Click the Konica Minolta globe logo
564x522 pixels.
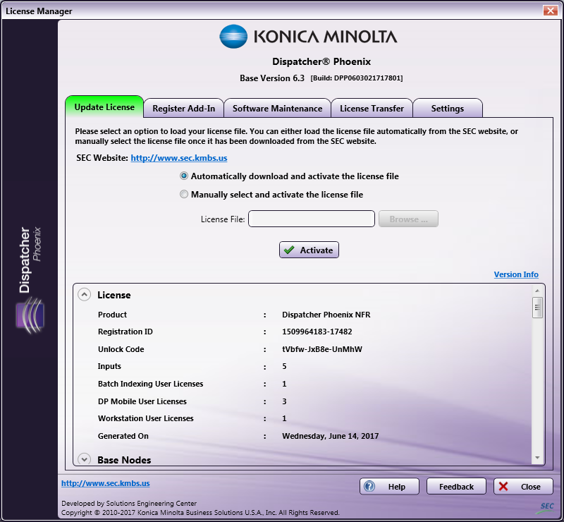pos(233,37)
